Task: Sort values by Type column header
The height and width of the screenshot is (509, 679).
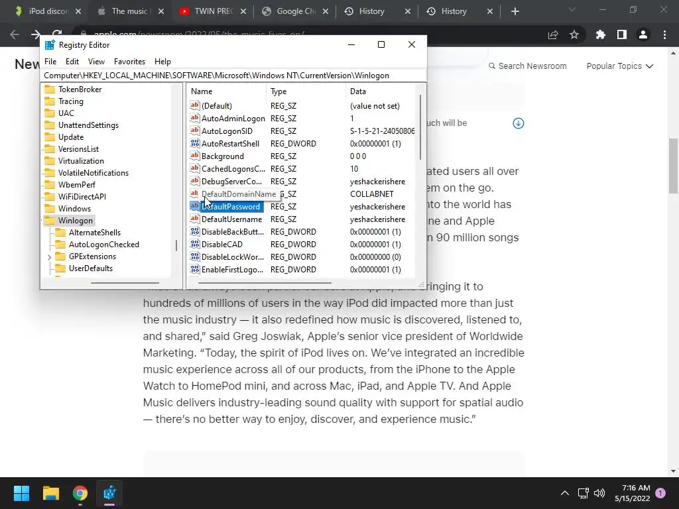Action: coord(306,91)
